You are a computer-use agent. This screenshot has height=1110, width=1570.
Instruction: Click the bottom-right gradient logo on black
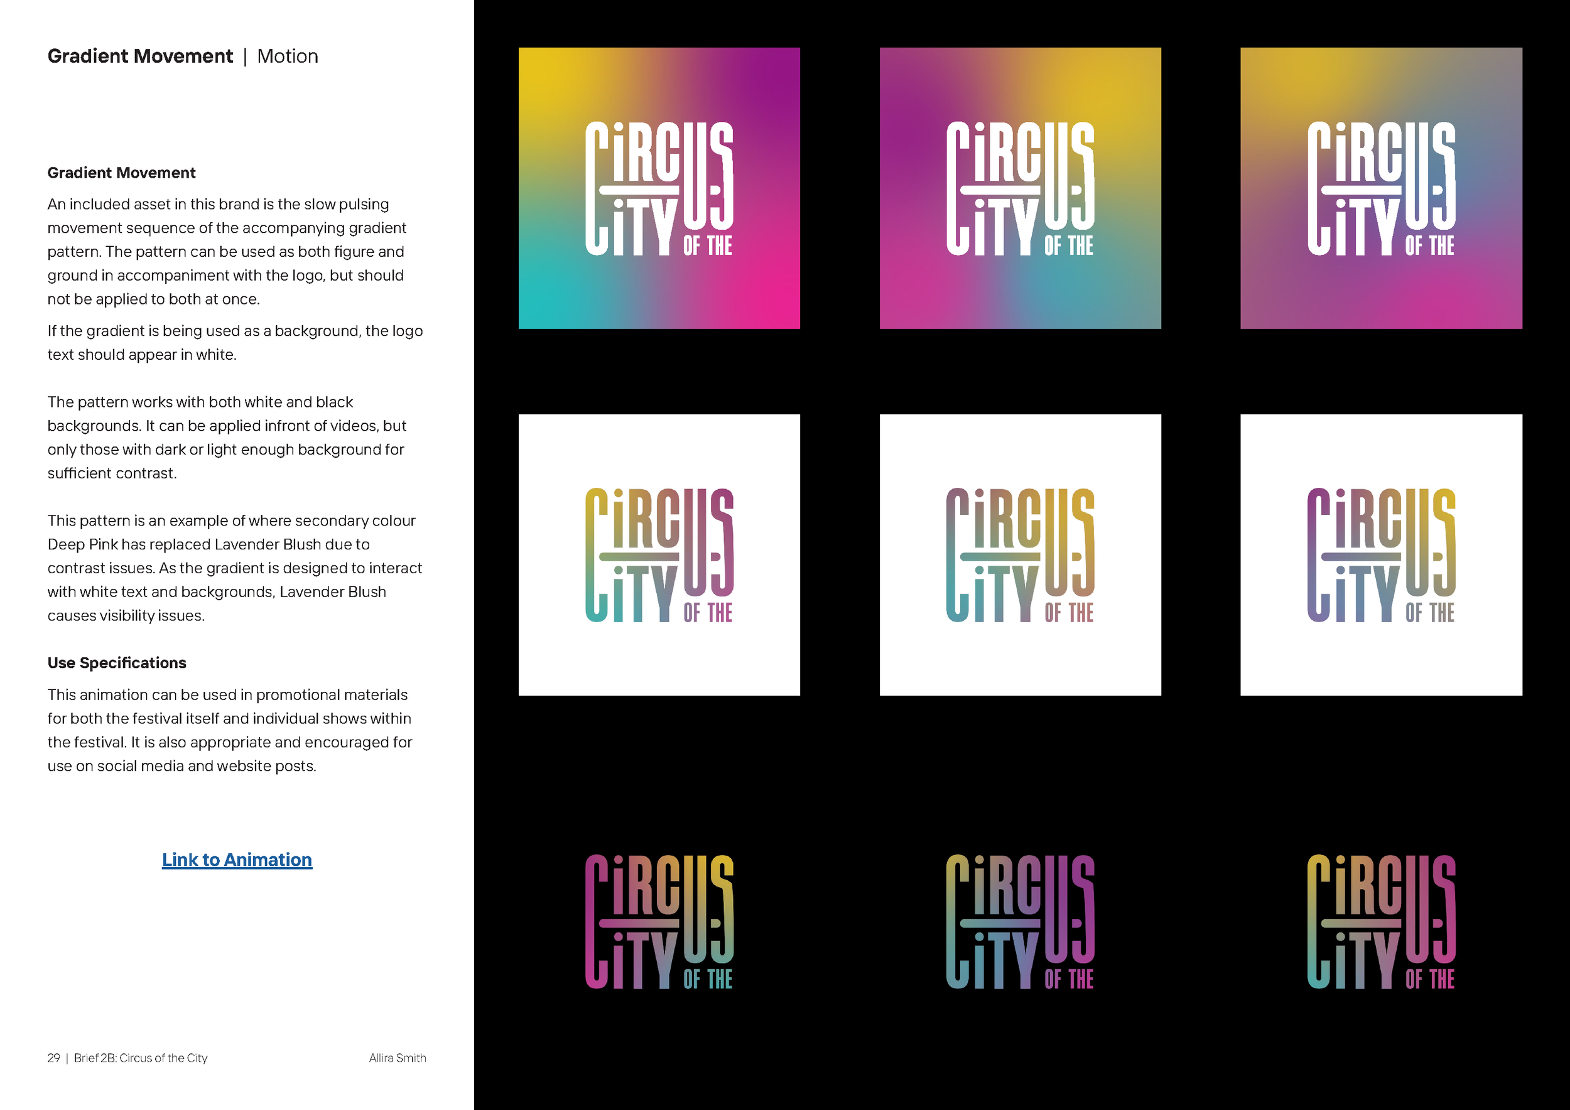(1380, 920)
